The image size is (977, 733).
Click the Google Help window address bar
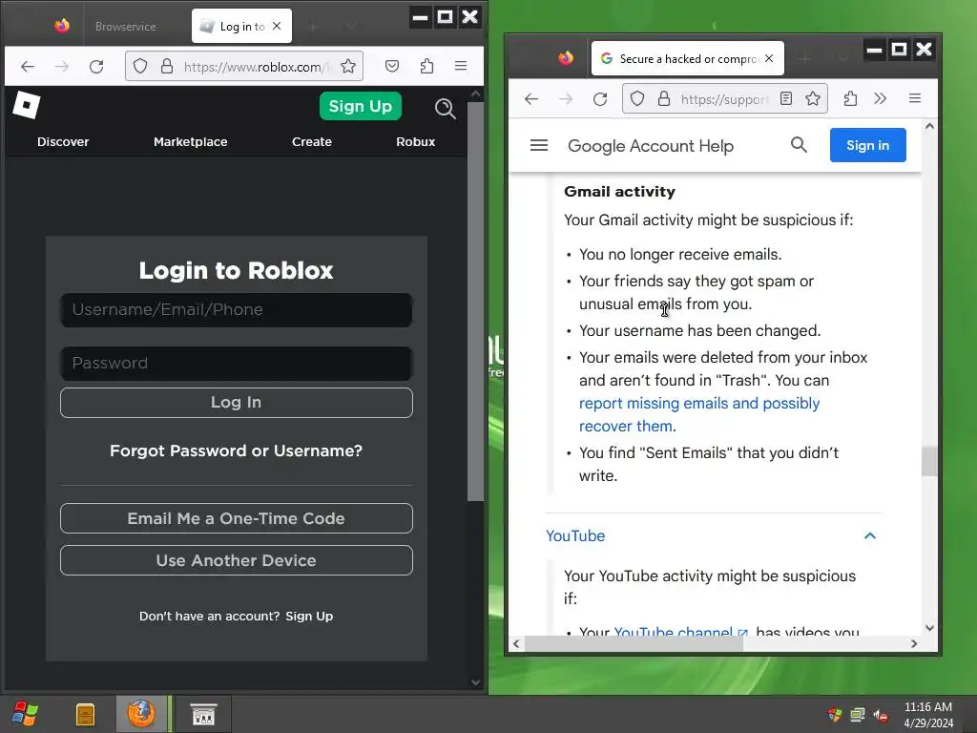725,98
